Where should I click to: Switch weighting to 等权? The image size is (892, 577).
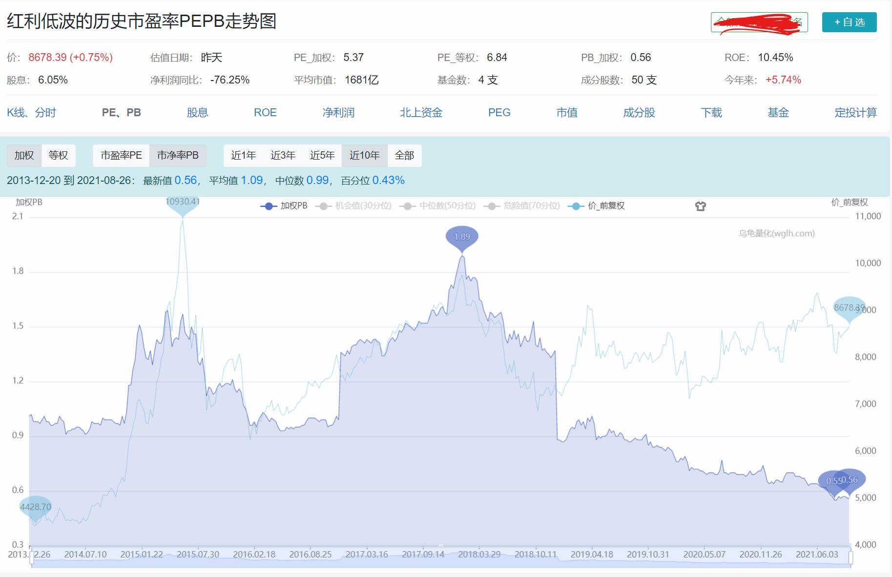point(59,155)
